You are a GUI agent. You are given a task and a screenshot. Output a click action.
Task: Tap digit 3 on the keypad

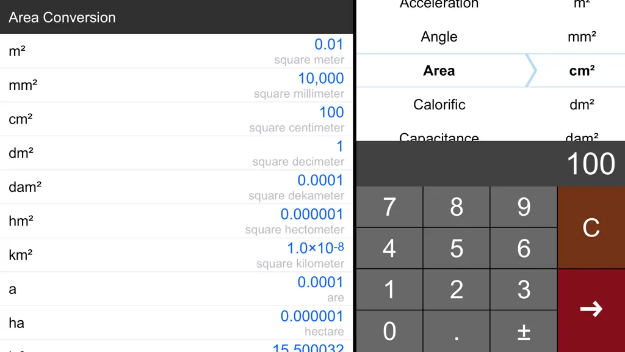[x=524, y=290]
